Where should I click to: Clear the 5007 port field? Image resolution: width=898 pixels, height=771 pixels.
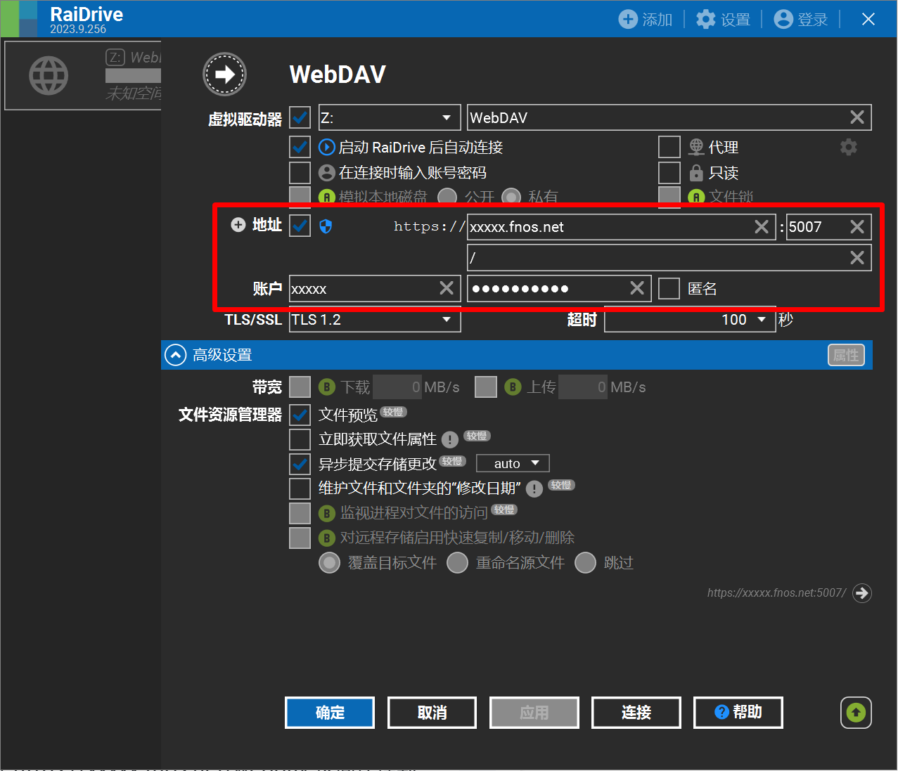pos(857,226)
